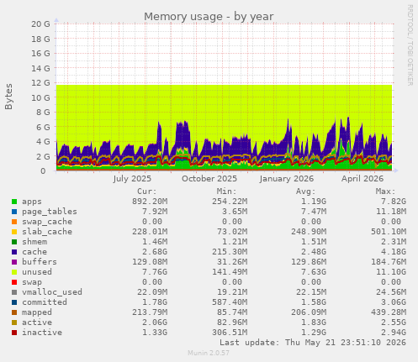Click the October 2025 axis label

tap(209, 179)
